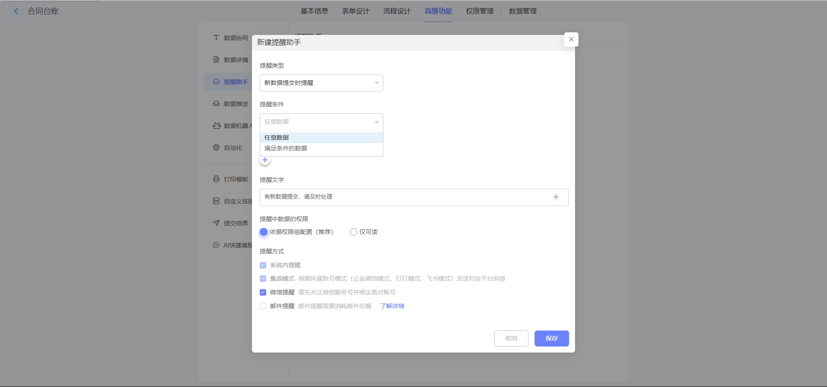Open the 提醒类型 dropdown
The width and height of the screenshot is (827, 387).
[x=321, y=83]
